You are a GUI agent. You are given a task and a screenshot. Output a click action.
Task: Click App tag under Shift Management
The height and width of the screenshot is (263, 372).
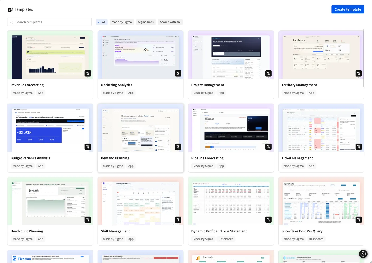tap(131, 239)
